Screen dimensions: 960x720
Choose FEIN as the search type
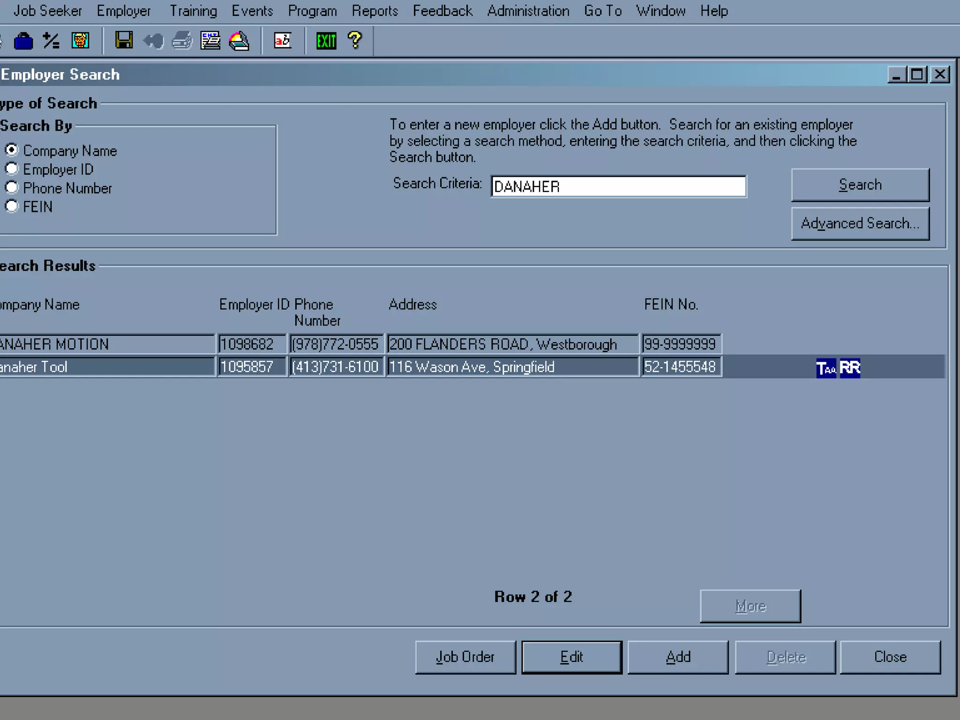(x=12, y=206)
